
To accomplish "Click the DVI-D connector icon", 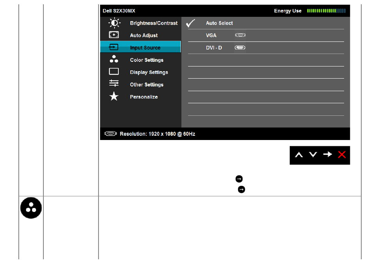I will [240, 48].
